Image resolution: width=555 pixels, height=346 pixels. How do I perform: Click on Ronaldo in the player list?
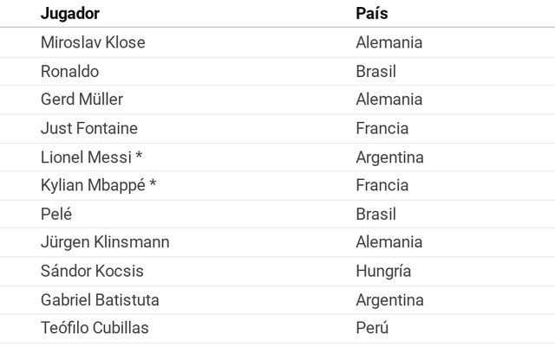69,71
